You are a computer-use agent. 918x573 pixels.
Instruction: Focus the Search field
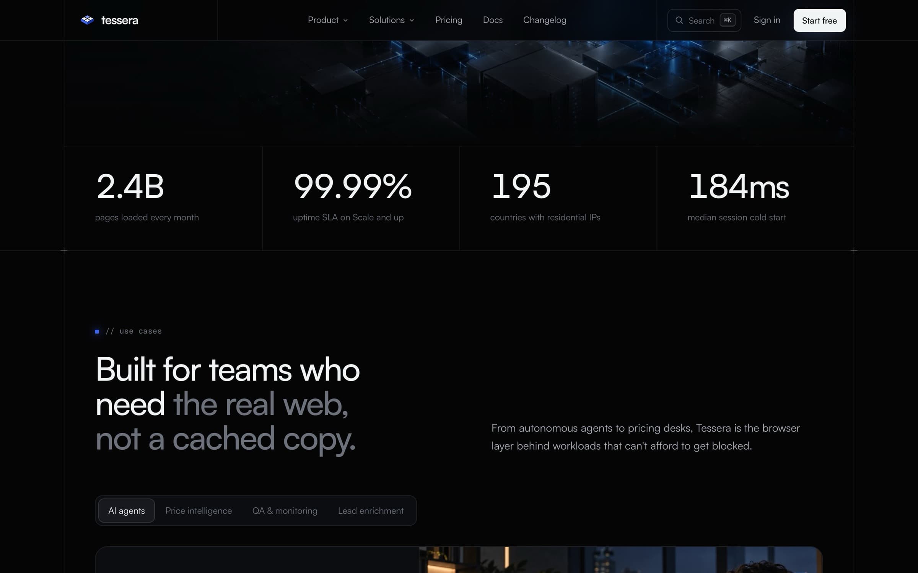(704, 20)
